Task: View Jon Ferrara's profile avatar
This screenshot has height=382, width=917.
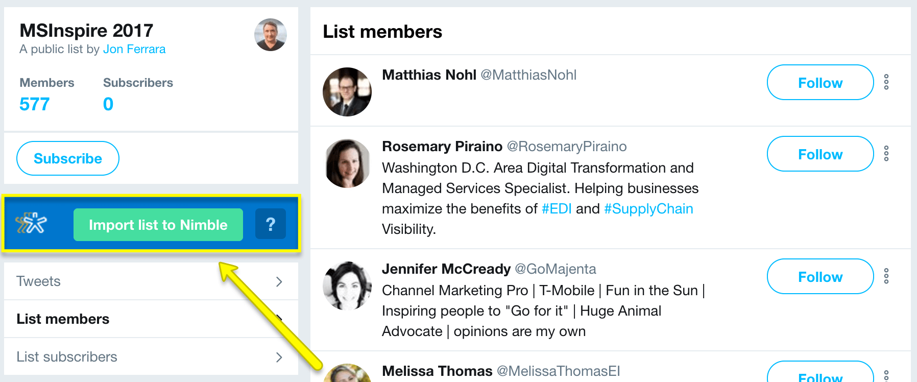Action: (271, 35)
